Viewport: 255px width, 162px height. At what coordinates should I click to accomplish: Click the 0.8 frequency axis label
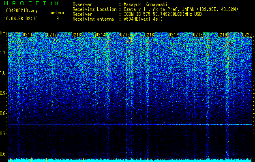click(3, 113)
